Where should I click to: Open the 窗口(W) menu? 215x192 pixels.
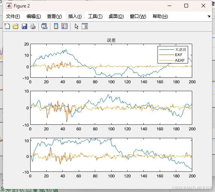[138, 16]
